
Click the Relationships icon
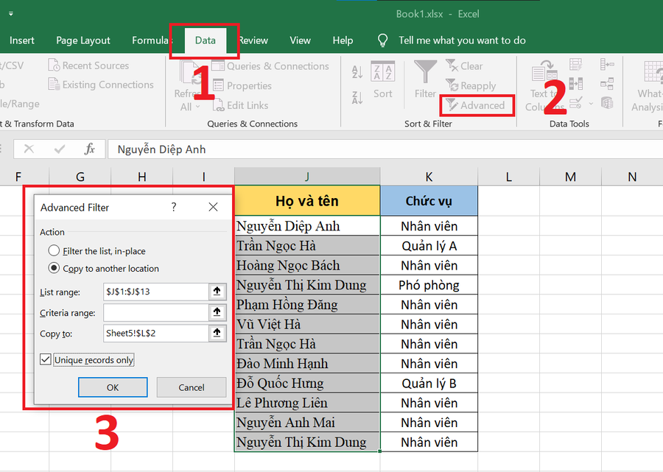607,84
